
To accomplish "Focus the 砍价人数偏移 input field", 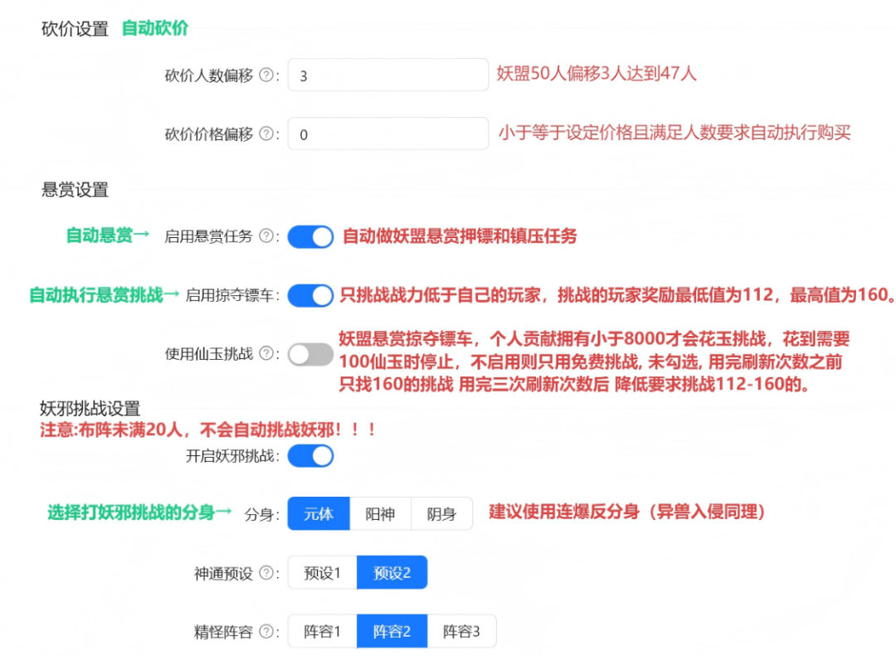I will (387, 75).
